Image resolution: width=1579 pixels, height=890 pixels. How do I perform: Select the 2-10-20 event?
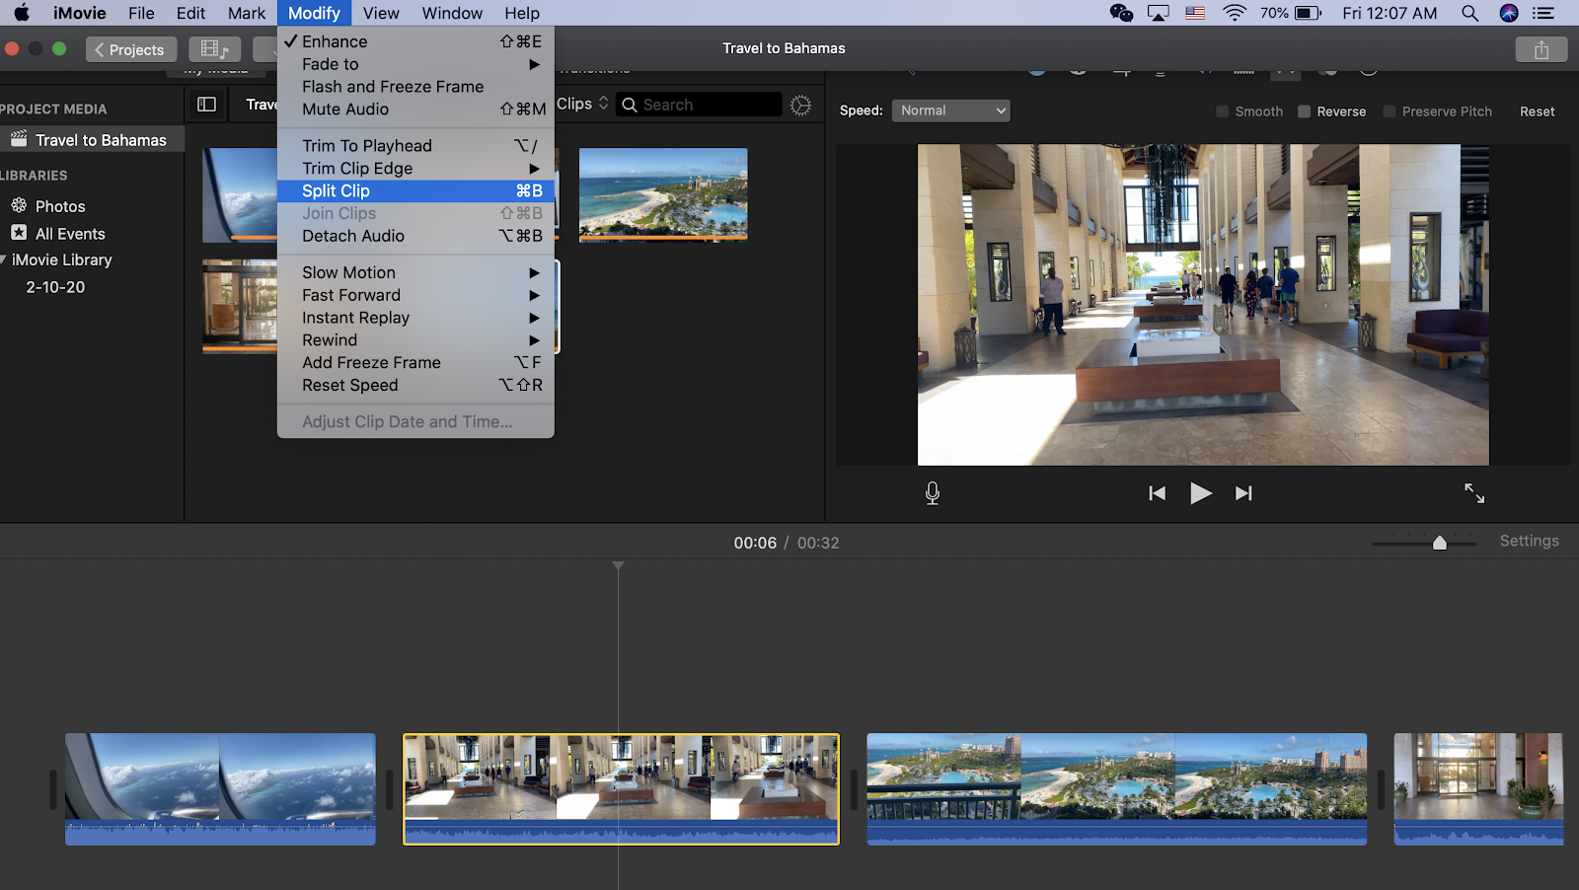55,287
